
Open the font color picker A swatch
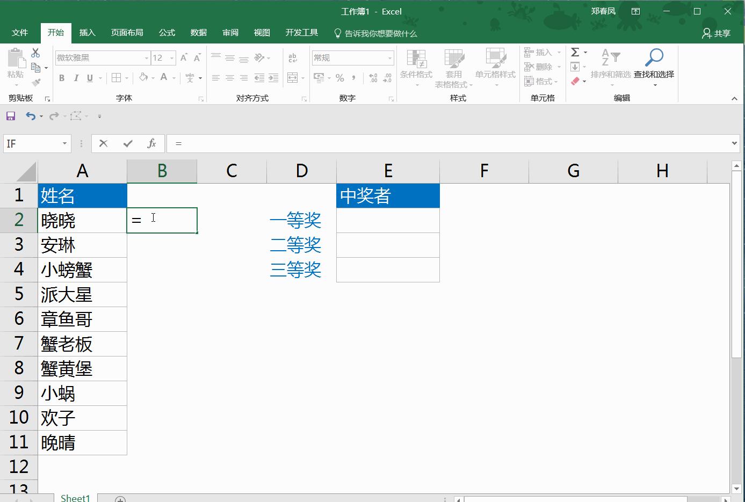[164, 78]
